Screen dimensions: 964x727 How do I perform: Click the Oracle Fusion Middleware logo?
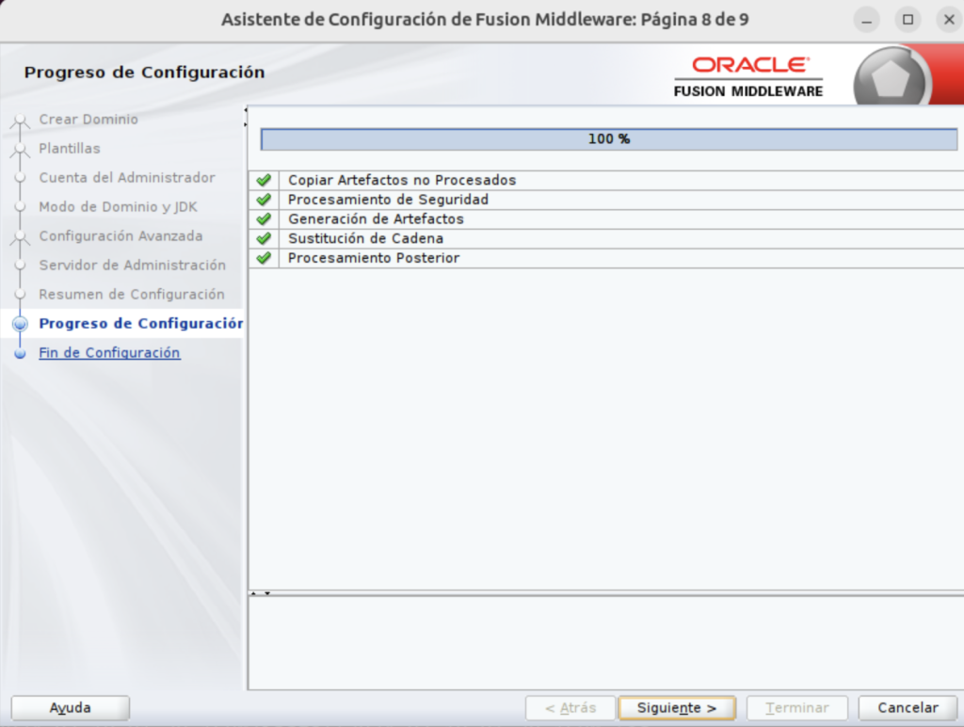[x=748, y=76]
